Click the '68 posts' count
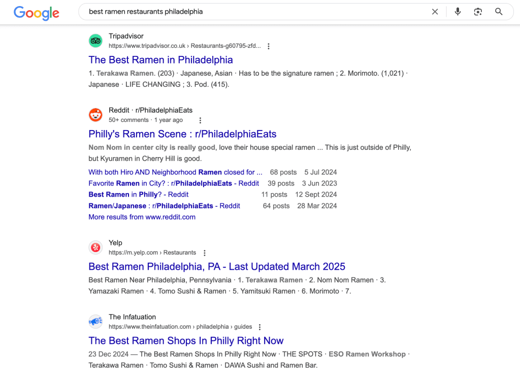Image resolution: width=520 pixels, height=376 pixels. tap(283, 172)
